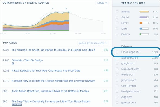Viewport: 160px width, 107px height.
Task: Click the 1:19 engaged time value
Action: click(106, 70)
